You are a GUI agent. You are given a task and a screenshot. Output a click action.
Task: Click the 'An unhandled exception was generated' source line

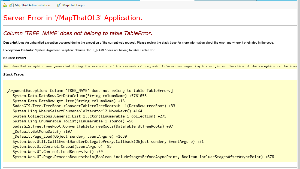pyautogui.click(x=150, y=66)
